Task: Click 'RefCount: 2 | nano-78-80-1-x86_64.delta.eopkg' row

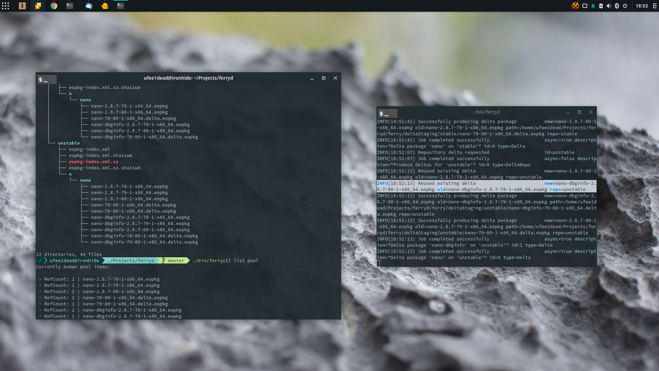Action: tap(103, 298)
